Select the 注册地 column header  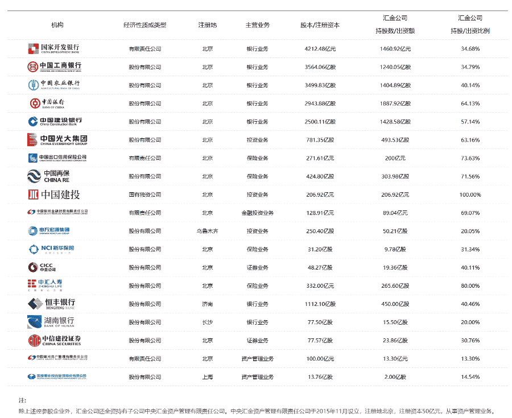coord(207,25)
